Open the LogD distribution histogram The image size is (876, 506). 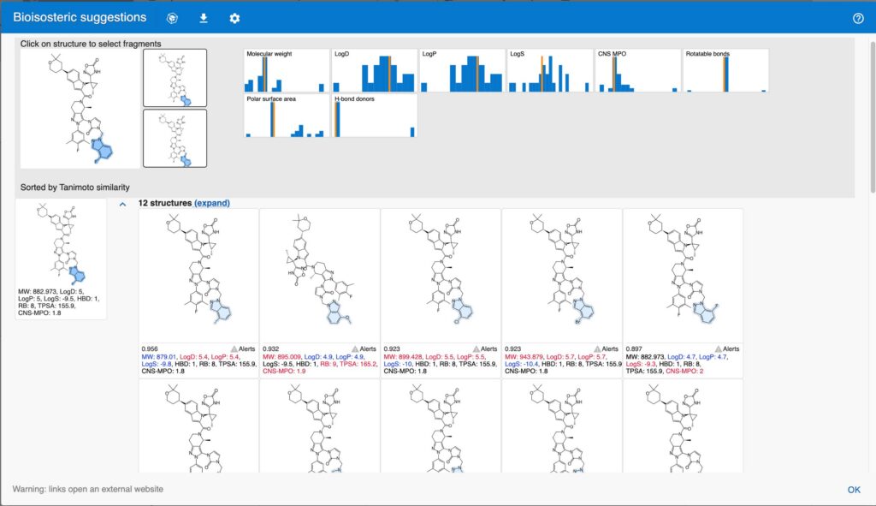(374, 69)
